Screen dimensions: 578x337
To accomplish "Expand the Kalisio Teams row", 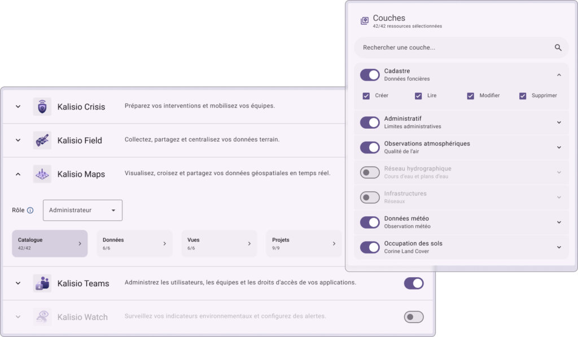I will pyautogui.click(x=18, y=283).
